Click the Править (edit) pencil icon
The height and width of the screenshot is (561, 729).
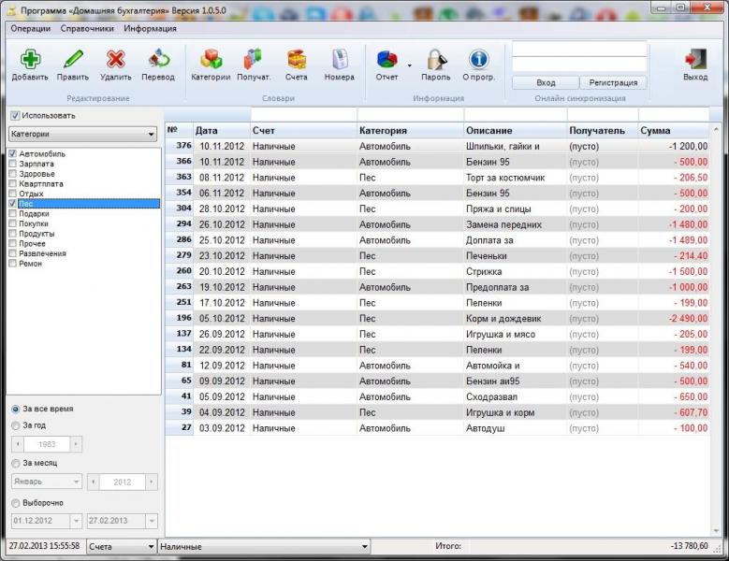(x=73, y=60)
